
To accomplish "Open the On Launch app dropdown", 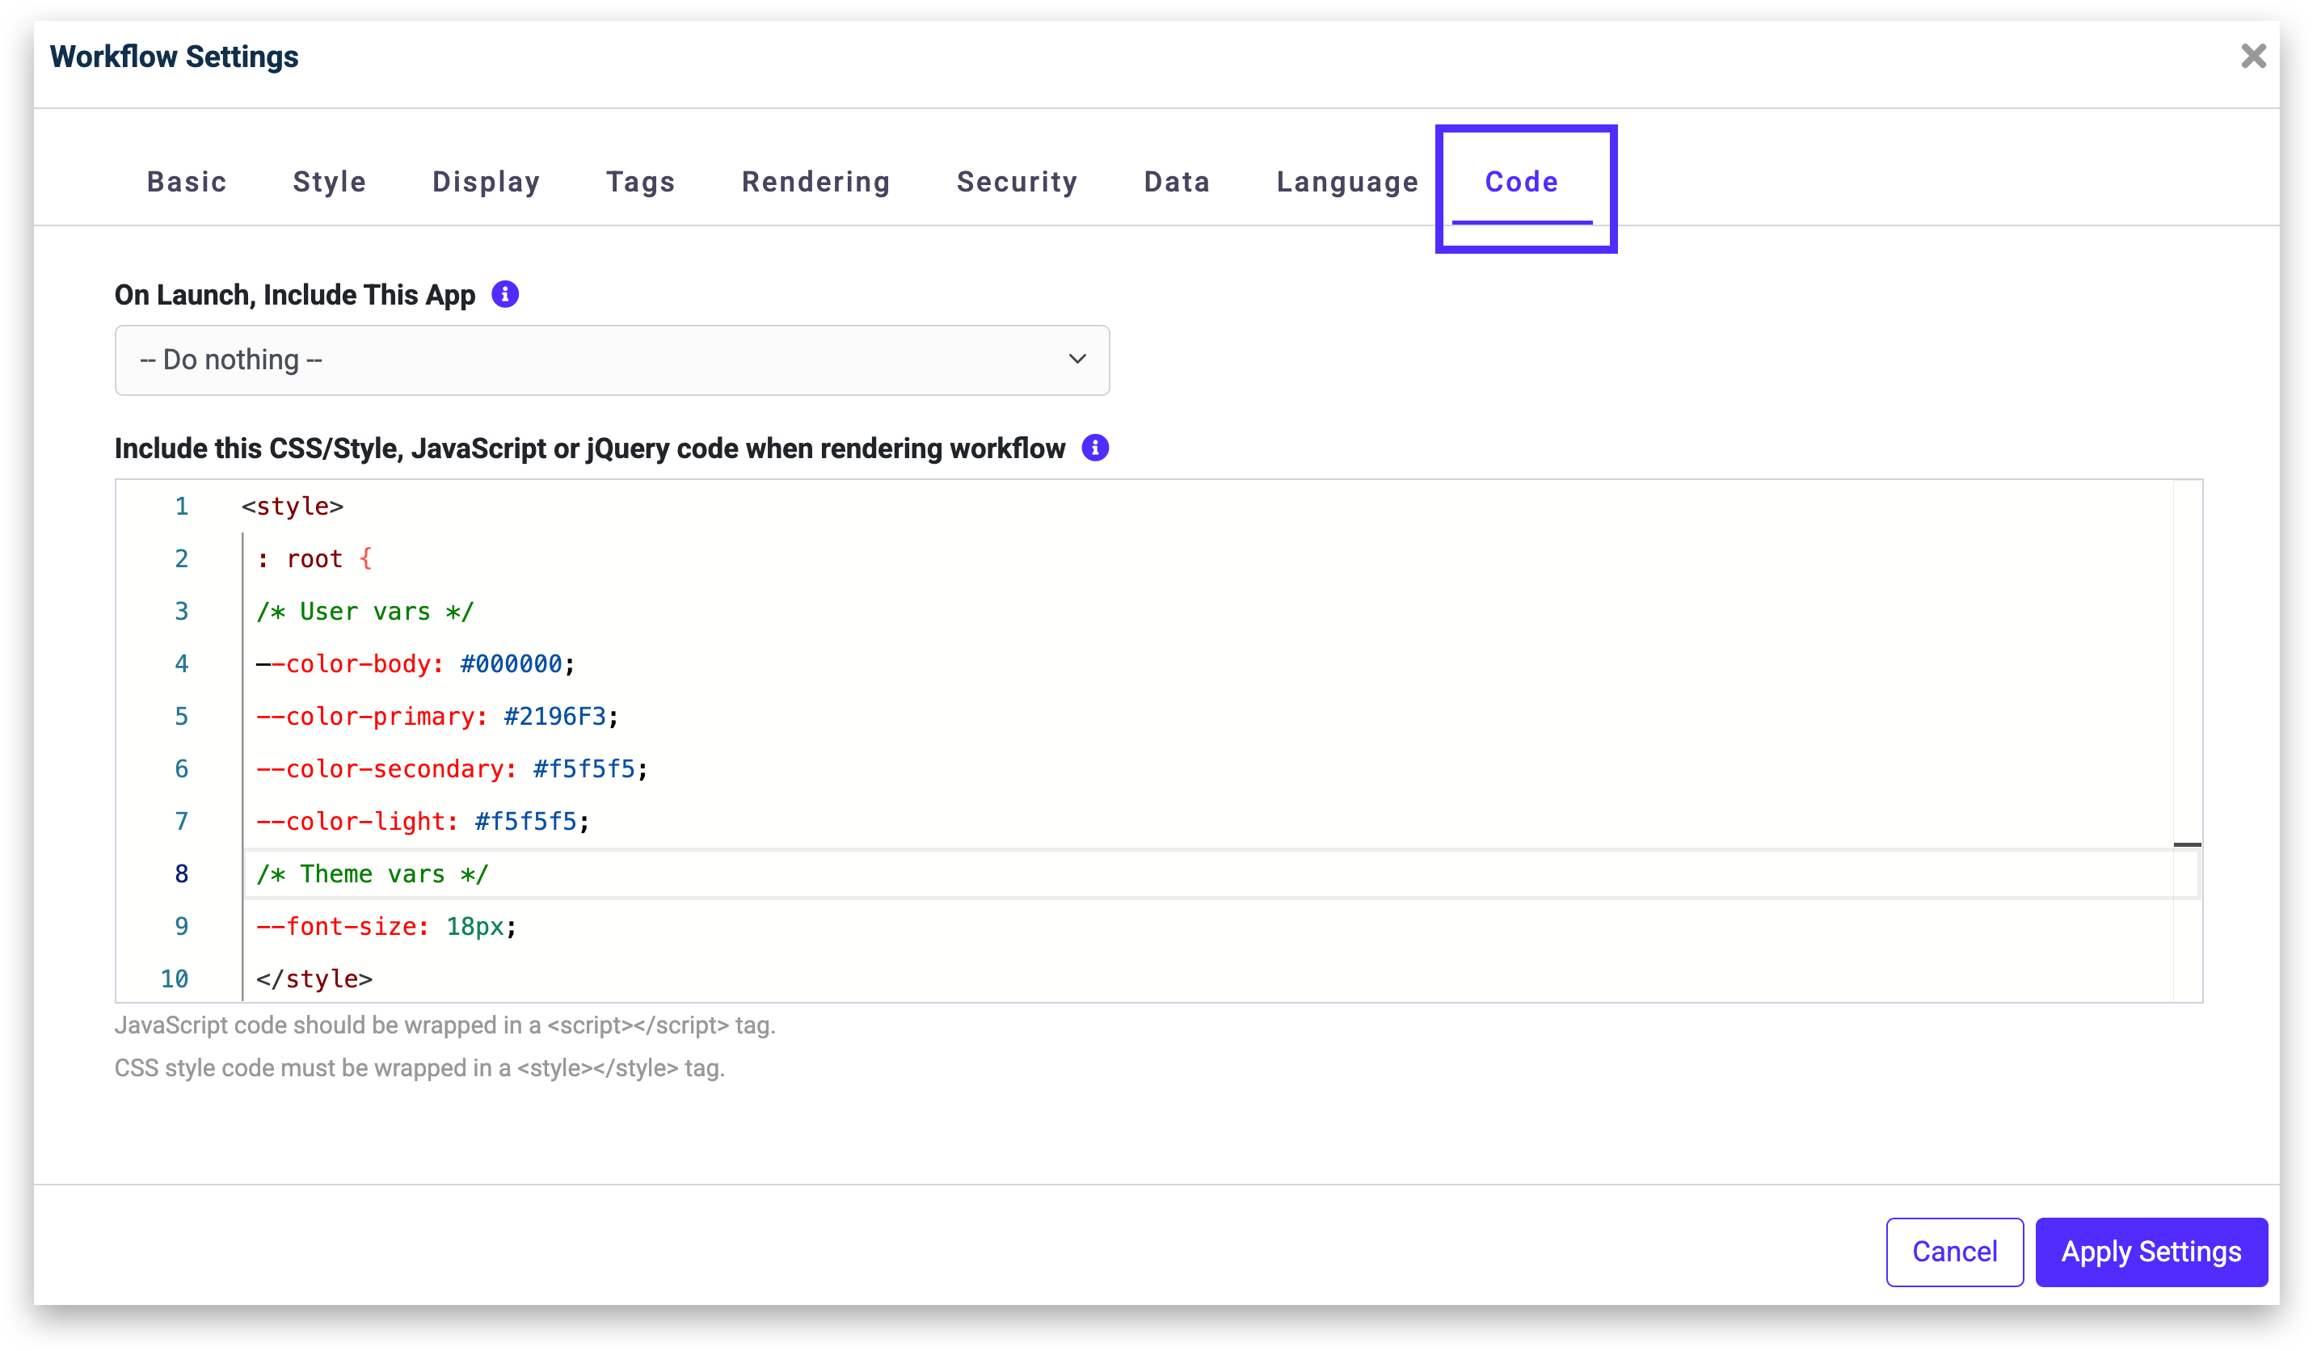I will tap(611, 360).
